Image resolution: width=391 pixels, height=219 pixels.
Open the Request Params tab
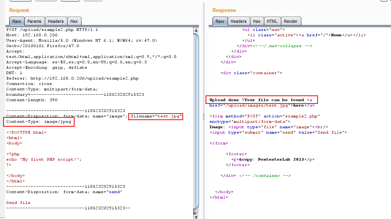pos(34,22)
